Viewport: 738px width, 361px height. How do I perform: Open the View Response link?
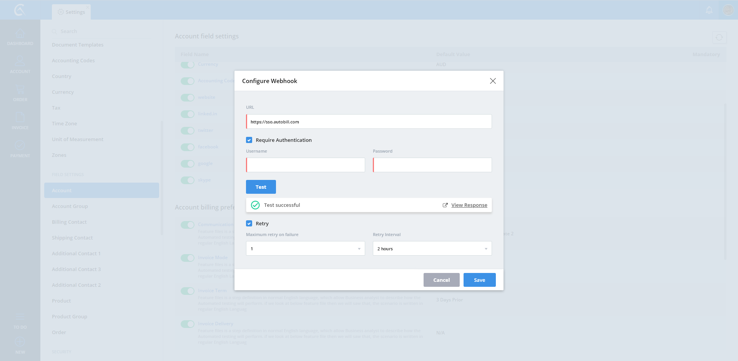click(469, 205)
